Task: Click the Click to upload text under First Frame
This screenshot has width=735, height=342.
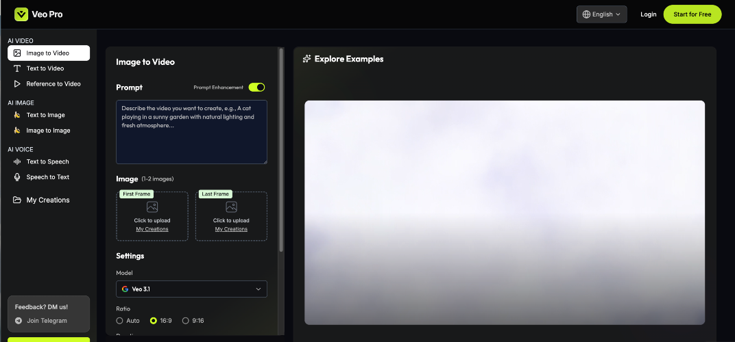Action: pos(152,220)
